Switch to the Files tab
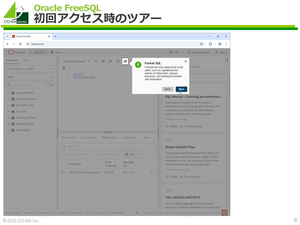 click(x=26, y=60)
